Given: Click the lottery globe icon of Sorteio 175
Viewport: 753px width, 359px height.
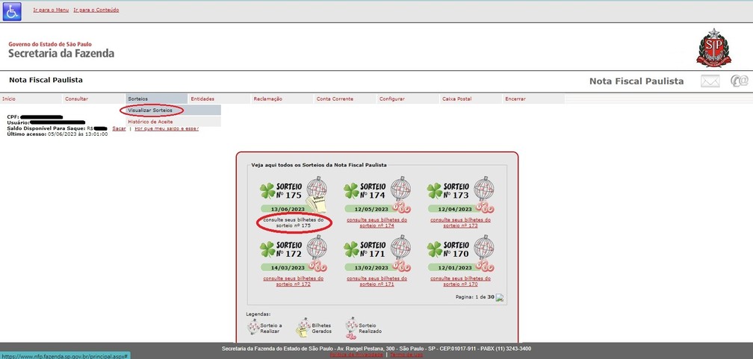Looking at the screenshot, I should tap(317, 189).
